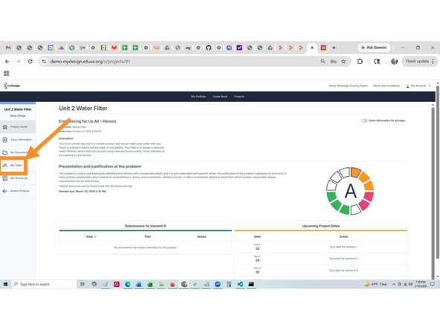Open the Chrome apps grid shortcut
This screenshot has height=330, width=440.
(7, 74)
